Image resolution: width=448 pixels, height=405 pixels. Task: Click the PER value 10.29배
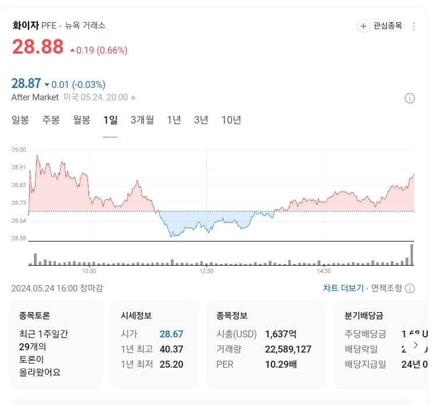click(281, 364)
